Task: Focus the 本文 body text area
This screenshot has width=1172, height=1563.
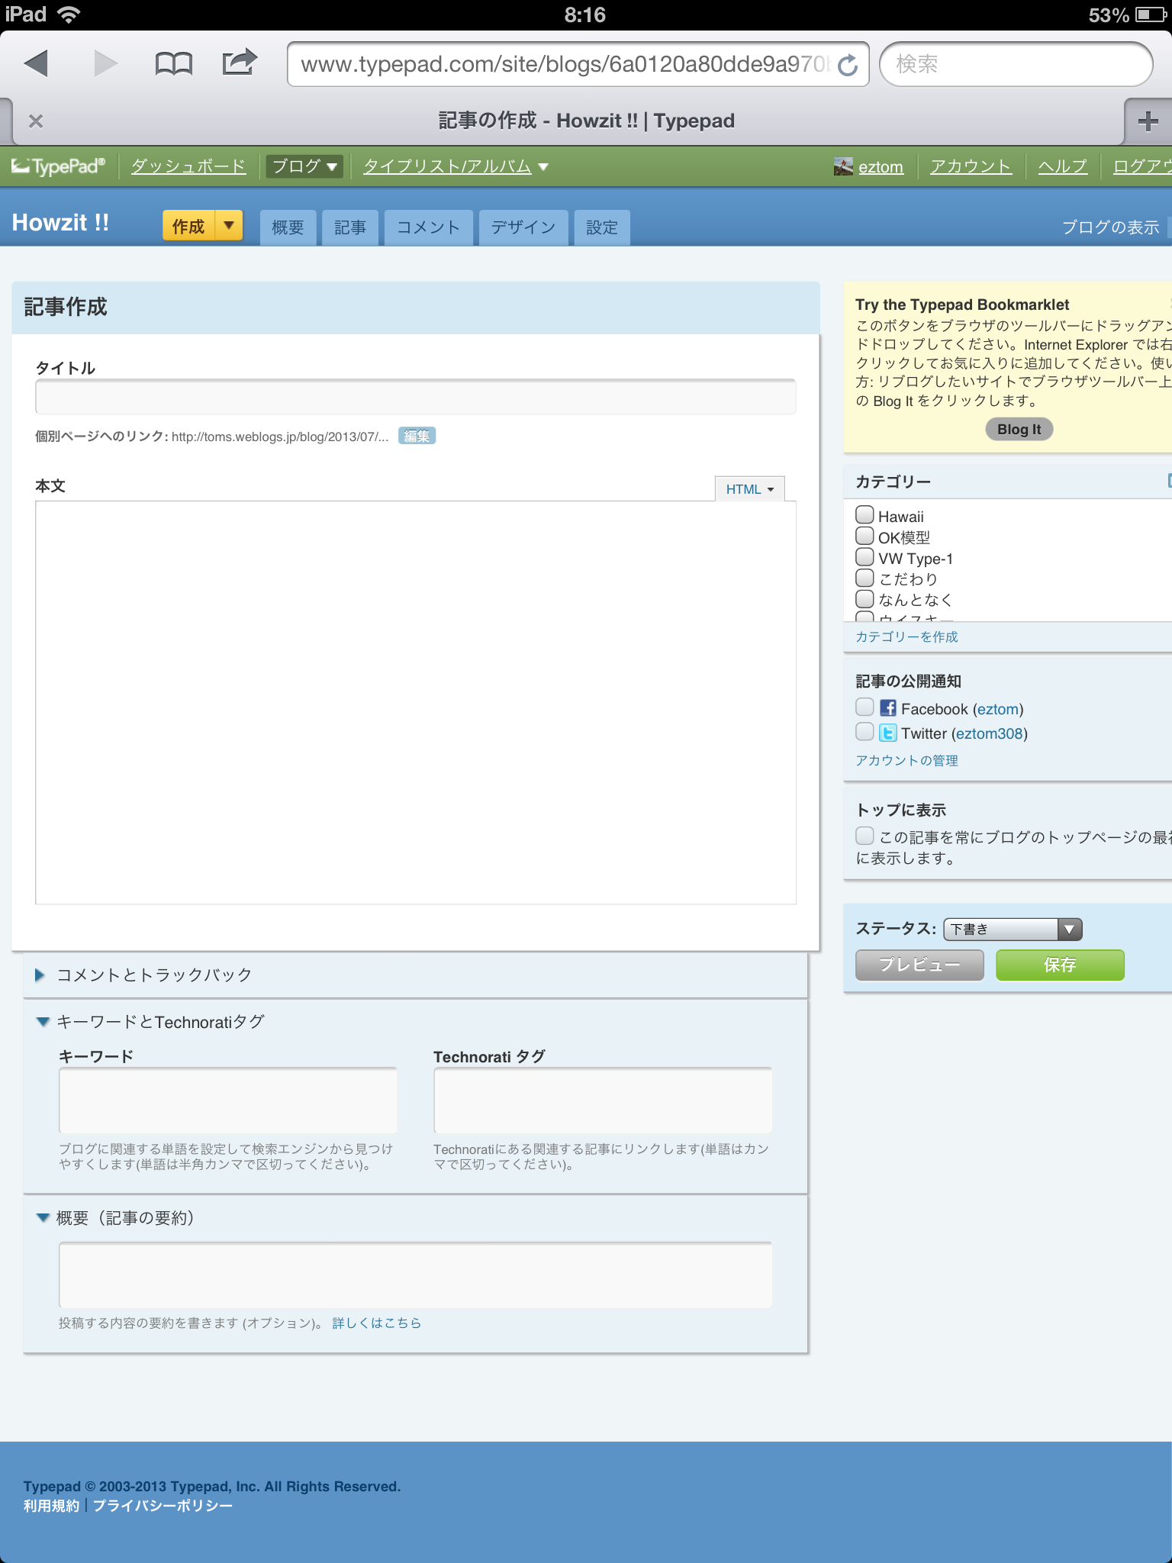Action: 416,703
